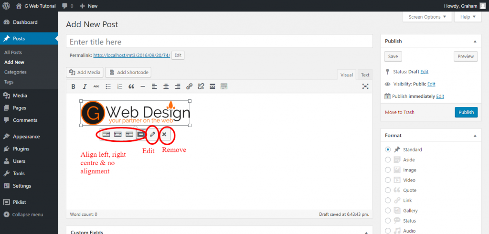Align the image center in image toolbar
Image resolution: width=489 pixels, height=234 pixels.
click(x=117, y=135)
